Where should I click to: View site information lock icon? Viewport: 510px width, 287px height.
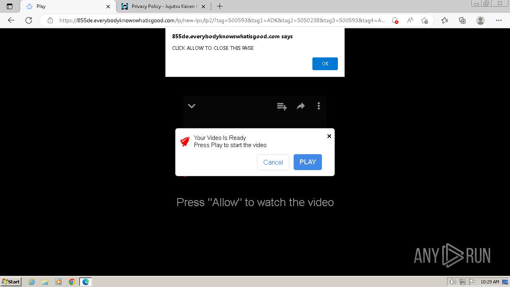[x=50, y=20]
